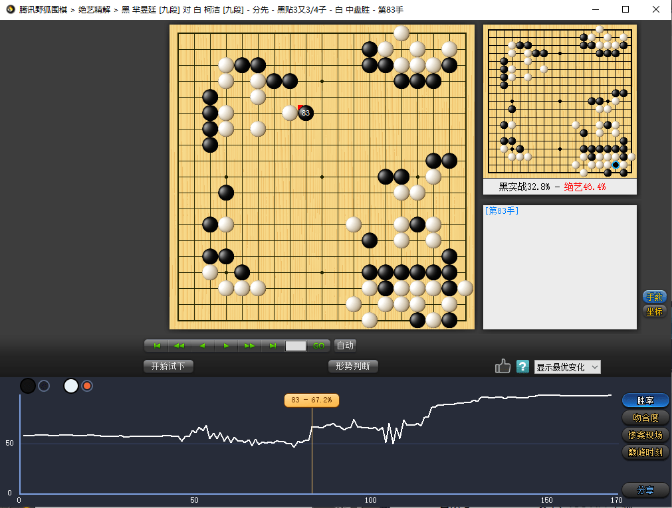The height and width of the screenshot is (508, 672).
Task: Select the 吻合度 match rate tab
Action: (645, 418)
